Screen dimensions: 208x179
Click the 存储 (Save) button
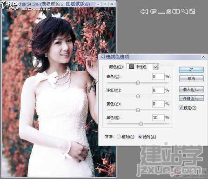[191, 98]
